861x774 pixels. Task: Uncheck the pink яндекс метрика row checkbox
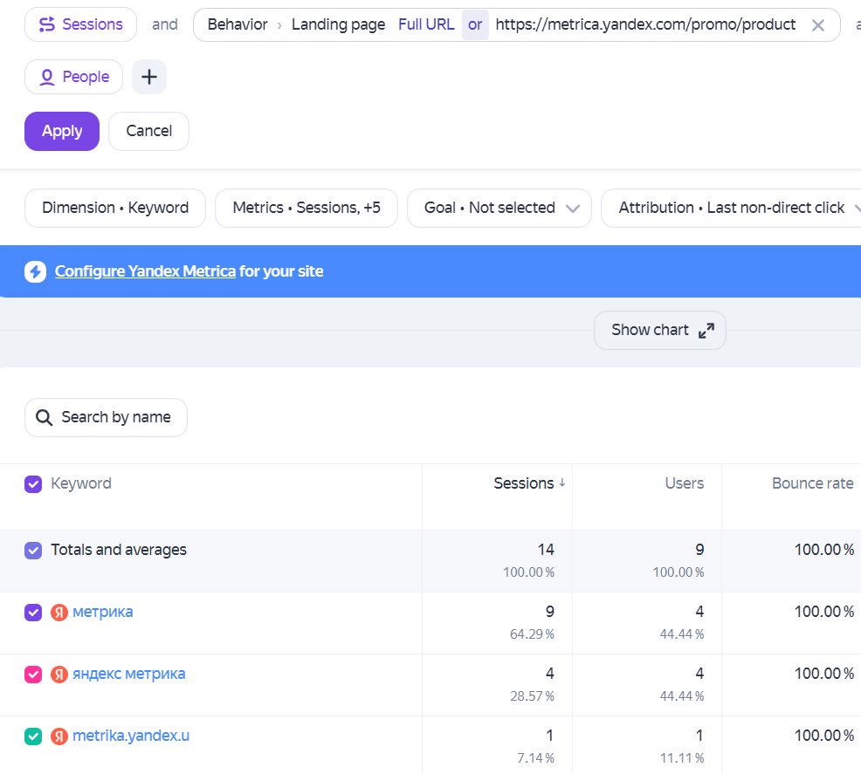click(33, 675)
